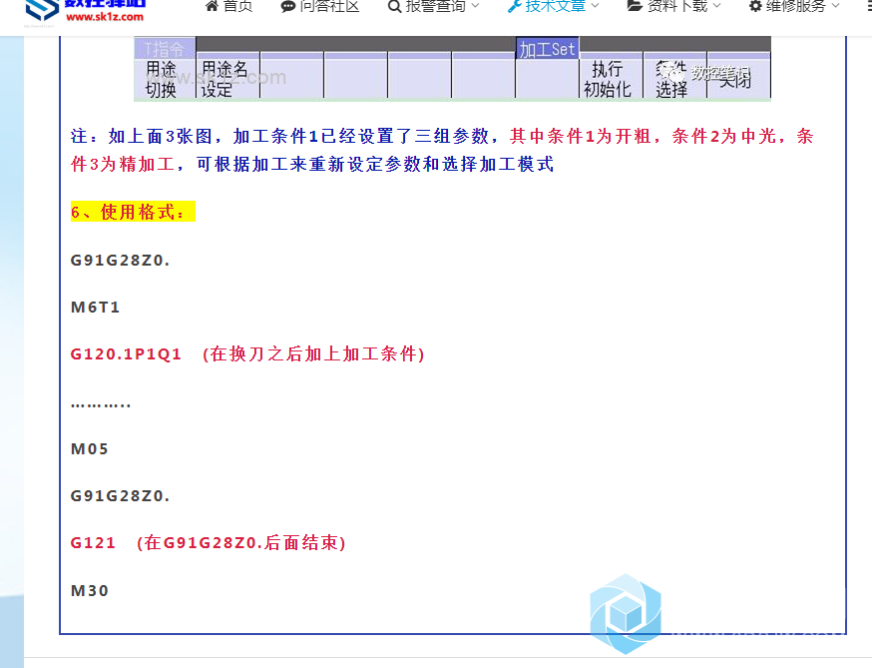The image size is (872, 668).
Task: Click the first G91G28Z0. line above M6T1
Action: [120, 260]
